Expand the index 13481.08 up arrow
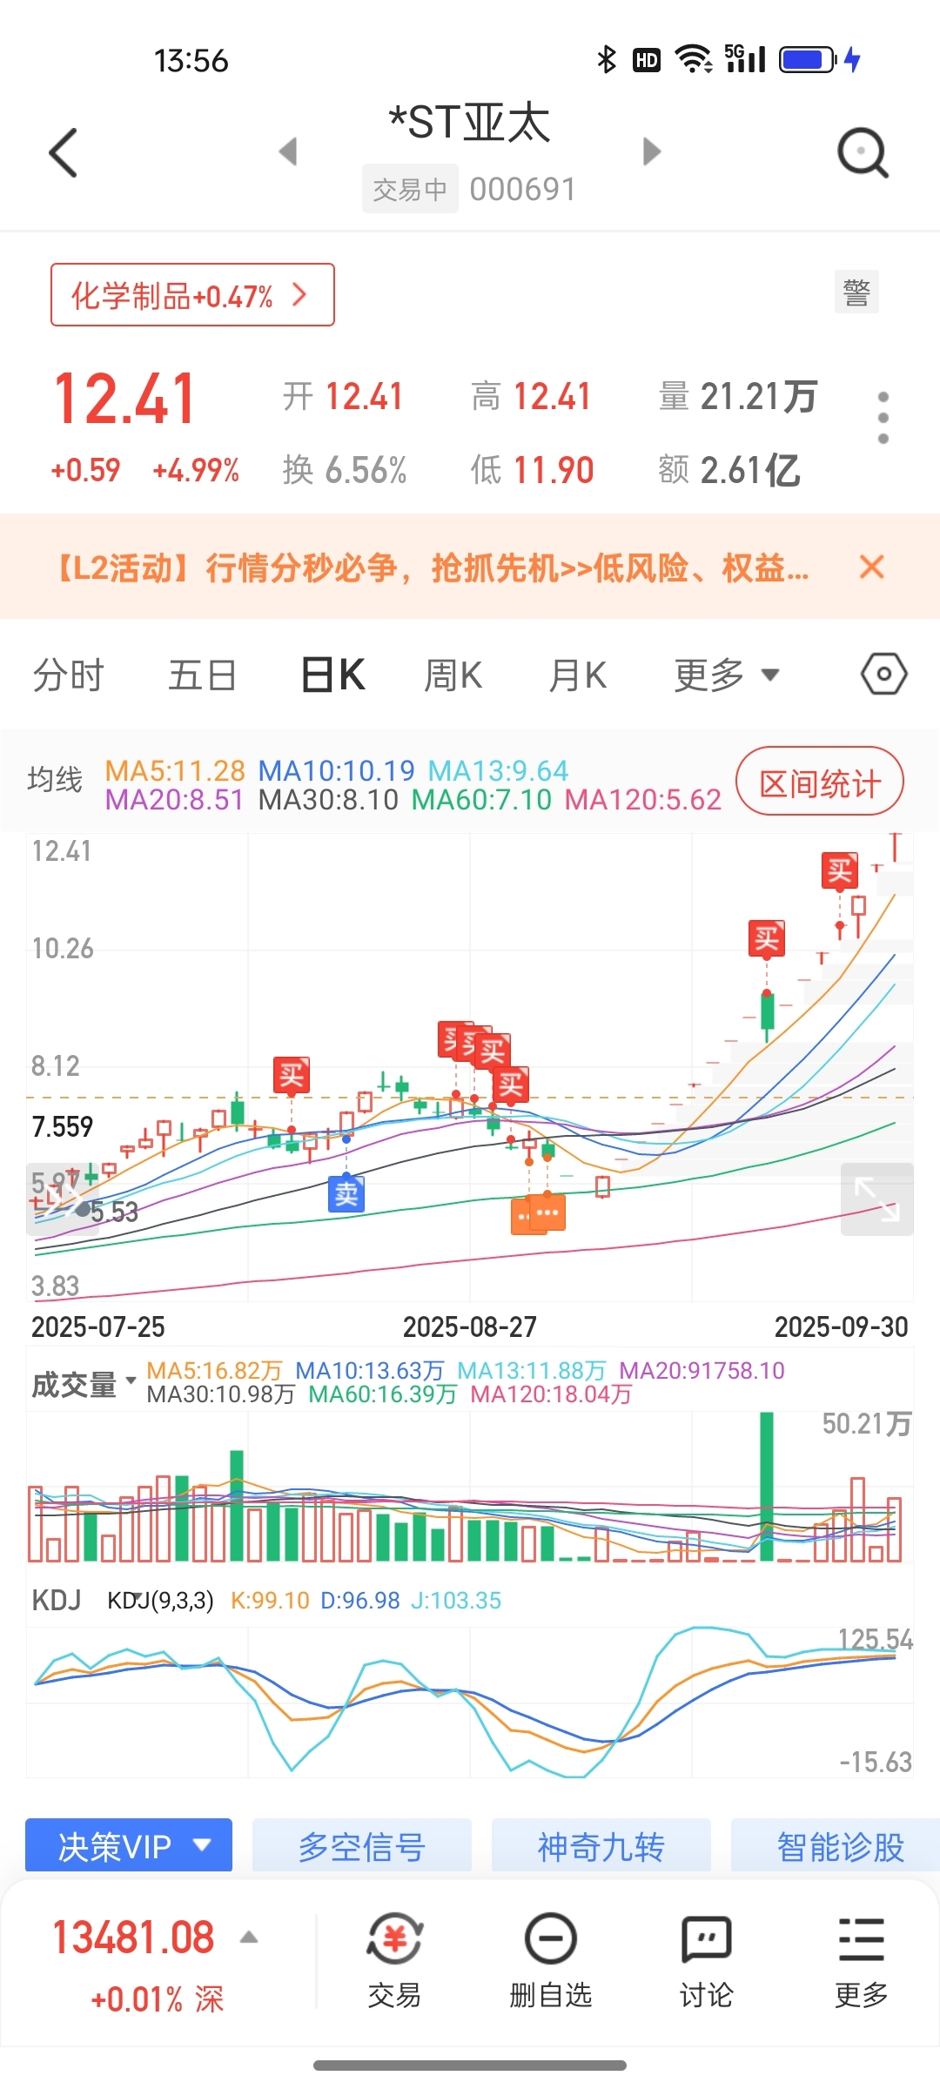This screenshot has height=2089, width=940. click(249, 1937)
